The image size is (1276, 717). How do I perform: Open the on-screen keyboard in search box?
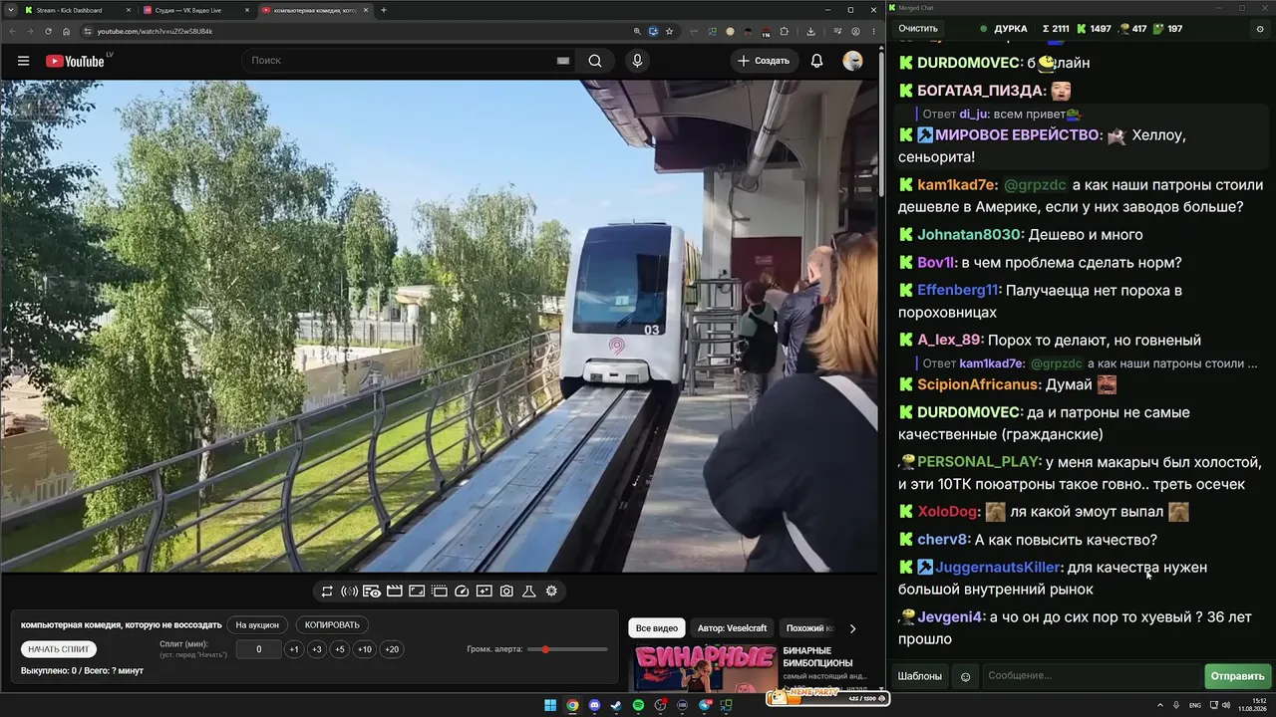pyautogui.click(x=563, y=61)
